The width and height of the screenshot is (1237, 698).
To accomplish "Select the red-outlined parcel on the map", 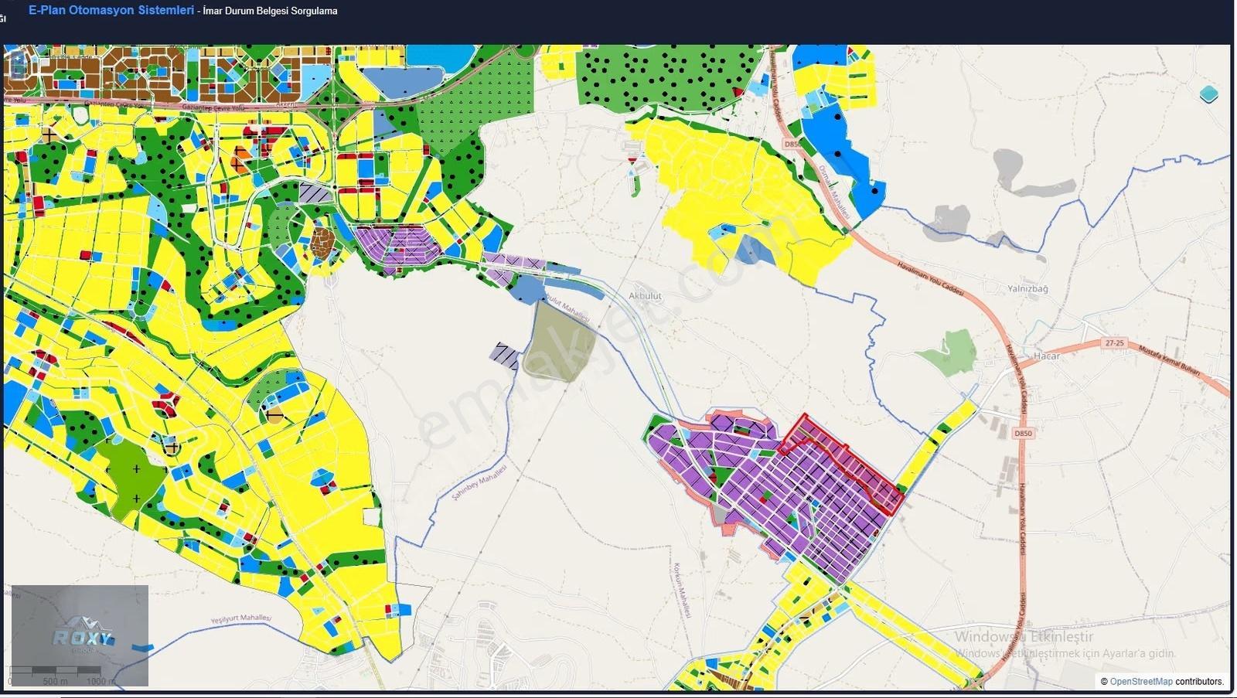I will (843, 462).
